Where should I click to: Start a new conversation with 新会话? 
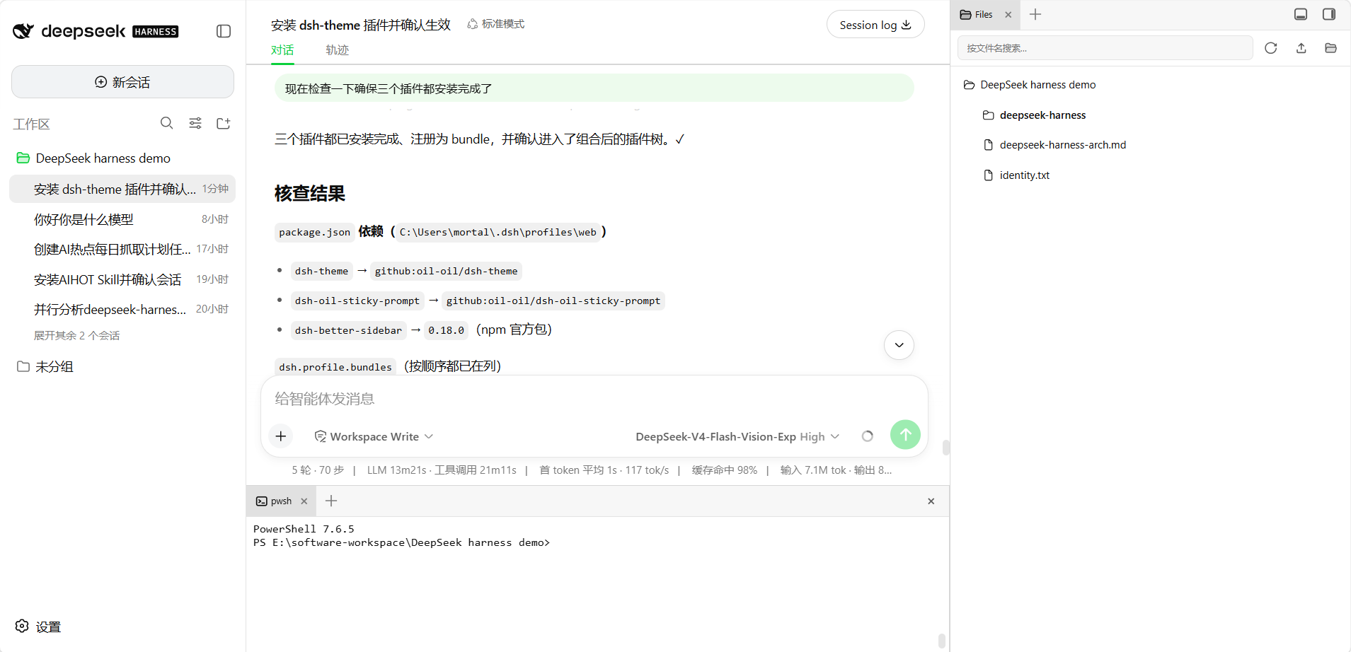(x=122, y=82)
